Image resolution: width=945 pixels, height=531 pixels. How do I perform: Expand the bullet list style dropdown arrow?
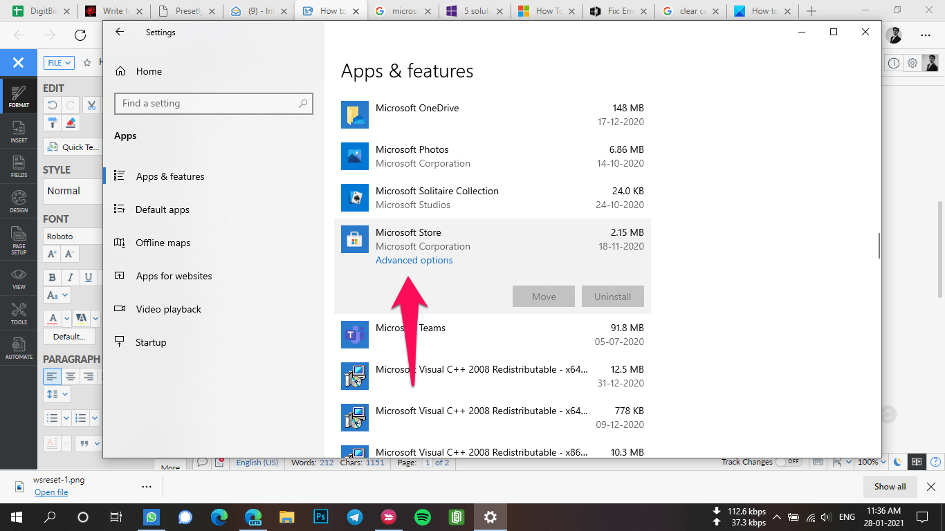tap(66, 418)
